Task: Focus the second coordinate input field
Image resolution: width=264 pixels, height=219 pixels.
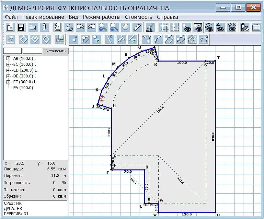Action: [x=32, y=51]
